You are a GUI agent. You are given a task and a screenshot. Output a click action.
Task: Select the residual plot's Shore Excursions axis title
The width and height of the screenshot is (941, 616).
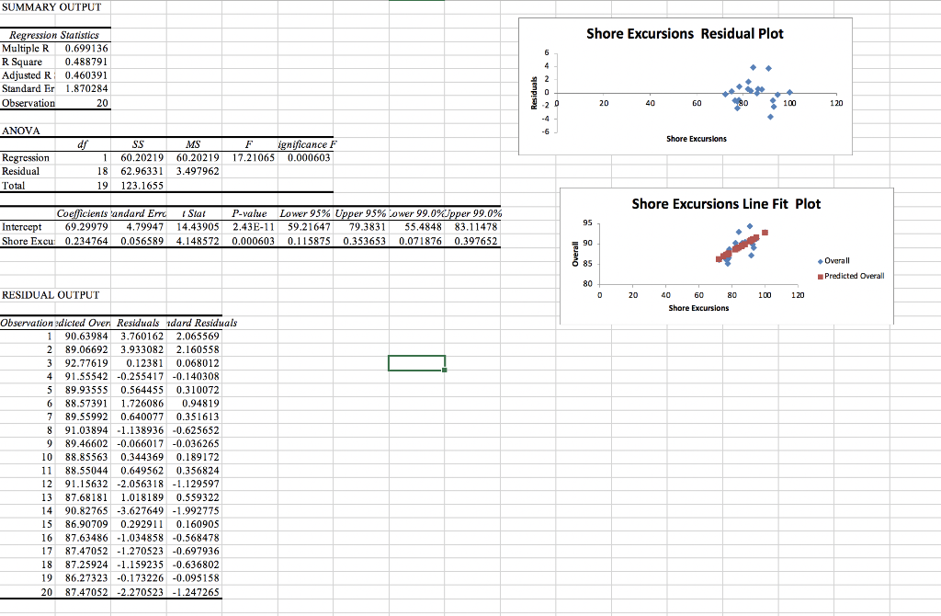tap(697, 139)
